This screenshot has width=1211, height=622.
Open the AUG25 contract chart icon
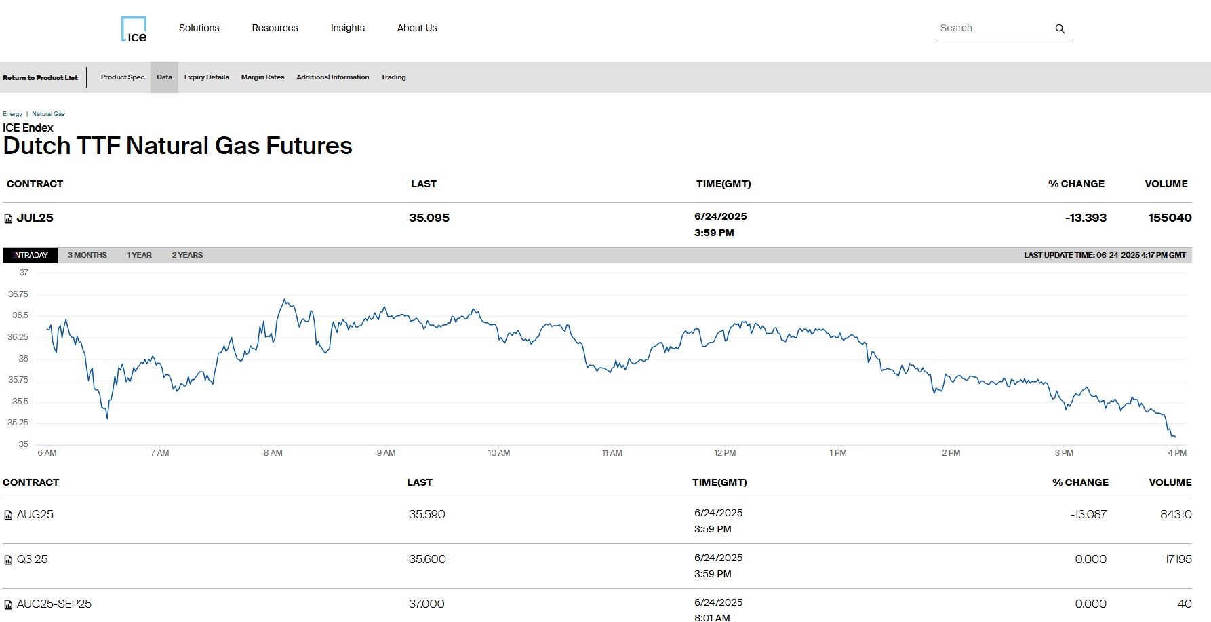(8, 515)
